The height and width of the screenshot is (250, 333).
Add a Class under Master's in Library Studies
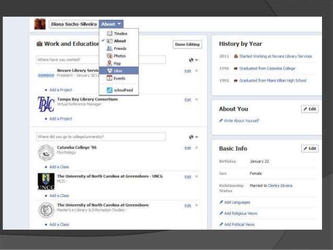pos(59,224)
